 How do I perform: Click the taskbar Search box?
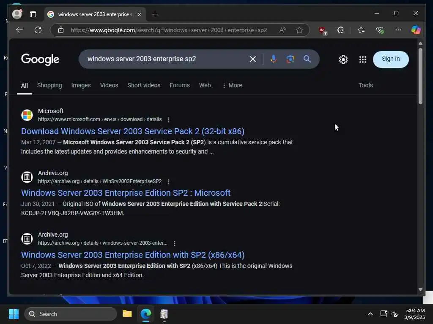[71, 314]
